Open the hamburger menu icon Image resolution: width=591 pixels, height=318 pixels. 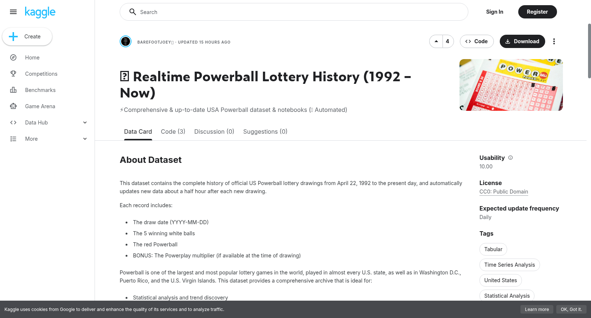coord(13,12)
